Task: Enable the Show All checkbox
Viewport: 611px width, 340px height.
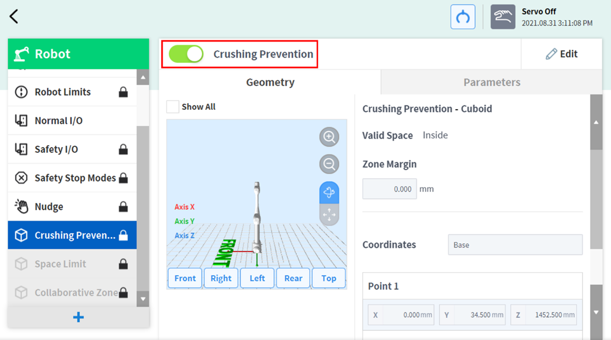Action: tap(172, 107)
